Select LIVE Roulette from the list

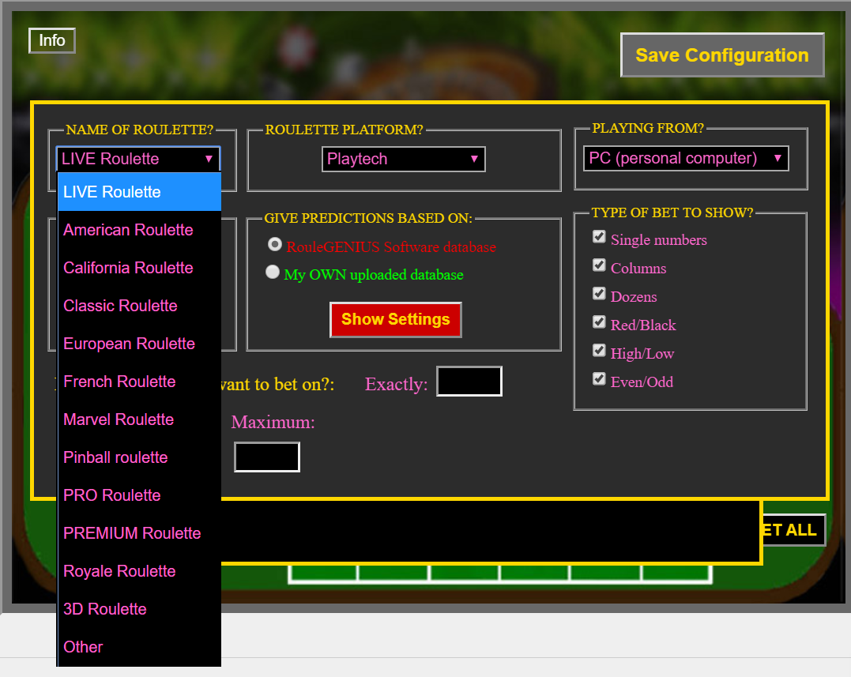pos(140,192)
